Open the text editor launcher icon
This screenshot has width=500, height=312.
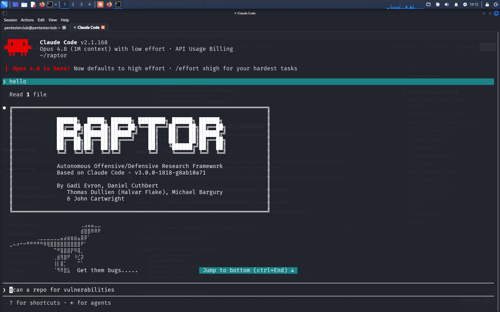33,4
